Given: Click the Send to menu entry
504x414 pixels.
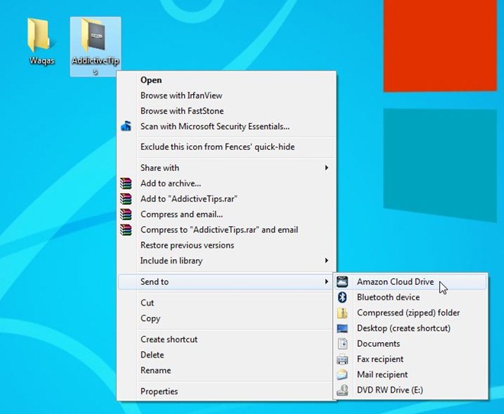Looking at the screenshot, I should click(226, 282).
